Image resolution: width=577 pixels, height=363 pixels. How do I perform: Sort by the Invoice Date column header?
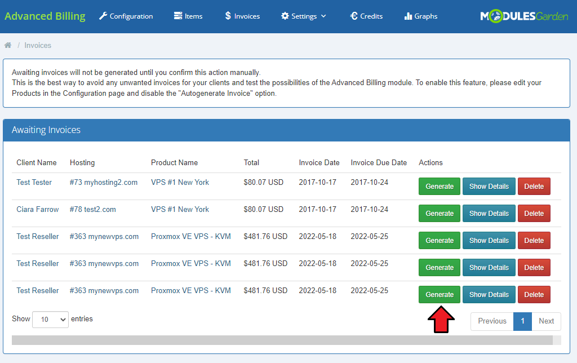point(319,163)
